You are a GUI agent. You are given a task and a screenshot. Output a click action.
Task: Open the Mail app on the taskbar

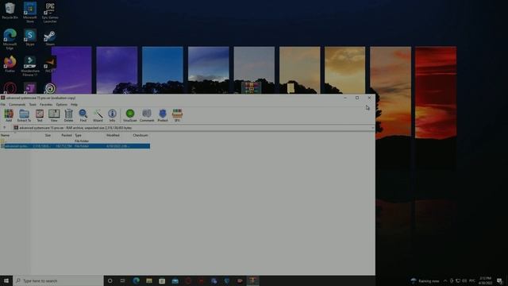coord(175,280)
